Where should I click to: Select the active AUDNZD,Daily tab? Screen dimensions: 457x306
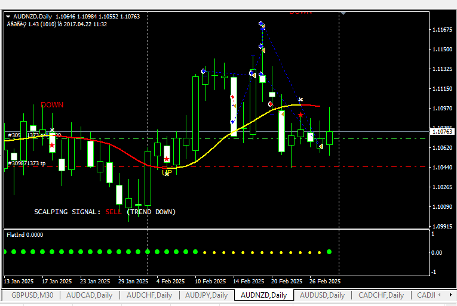tap(264, 295)
